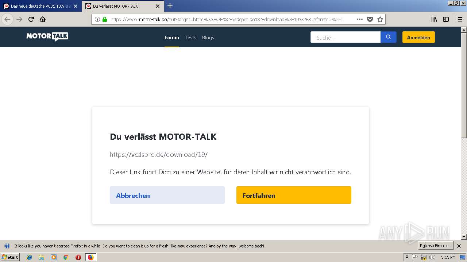
Task: Open the Windows Start menu
Action: point(10,257)
